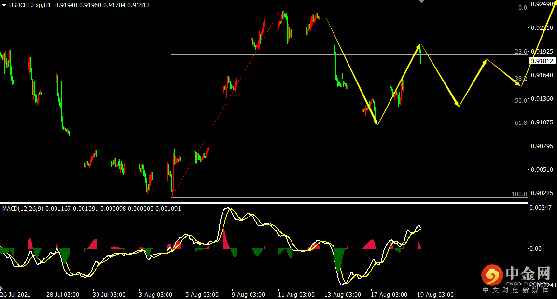Click the 3 Aug 03:00 time label
This screenshot has height=299, width=557.
pyautogui.click(x=155, y=295)
